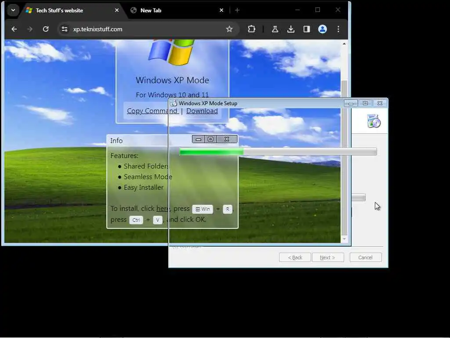Open the profile avatar menu
The width and height of the screenshot is (450, 338).
(x=322, y=29)
